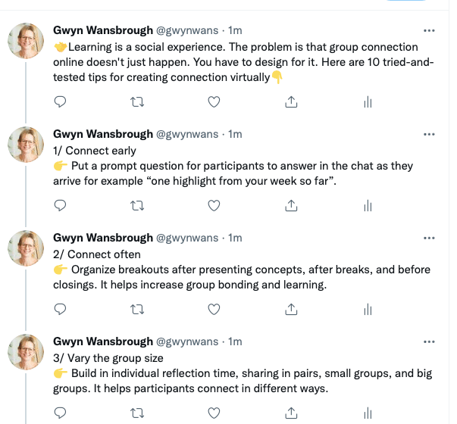The image size is (457, 424).
Task: Retweet the '3/ Vary the group size' tweet
Action: 138,413
